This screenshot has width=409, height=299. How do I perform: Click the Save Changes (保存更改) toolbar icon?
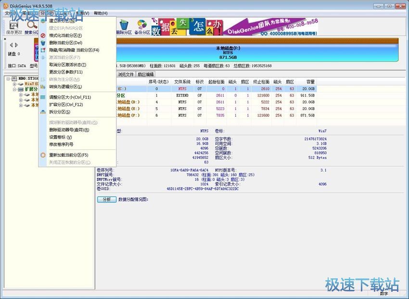pos(13,25)
